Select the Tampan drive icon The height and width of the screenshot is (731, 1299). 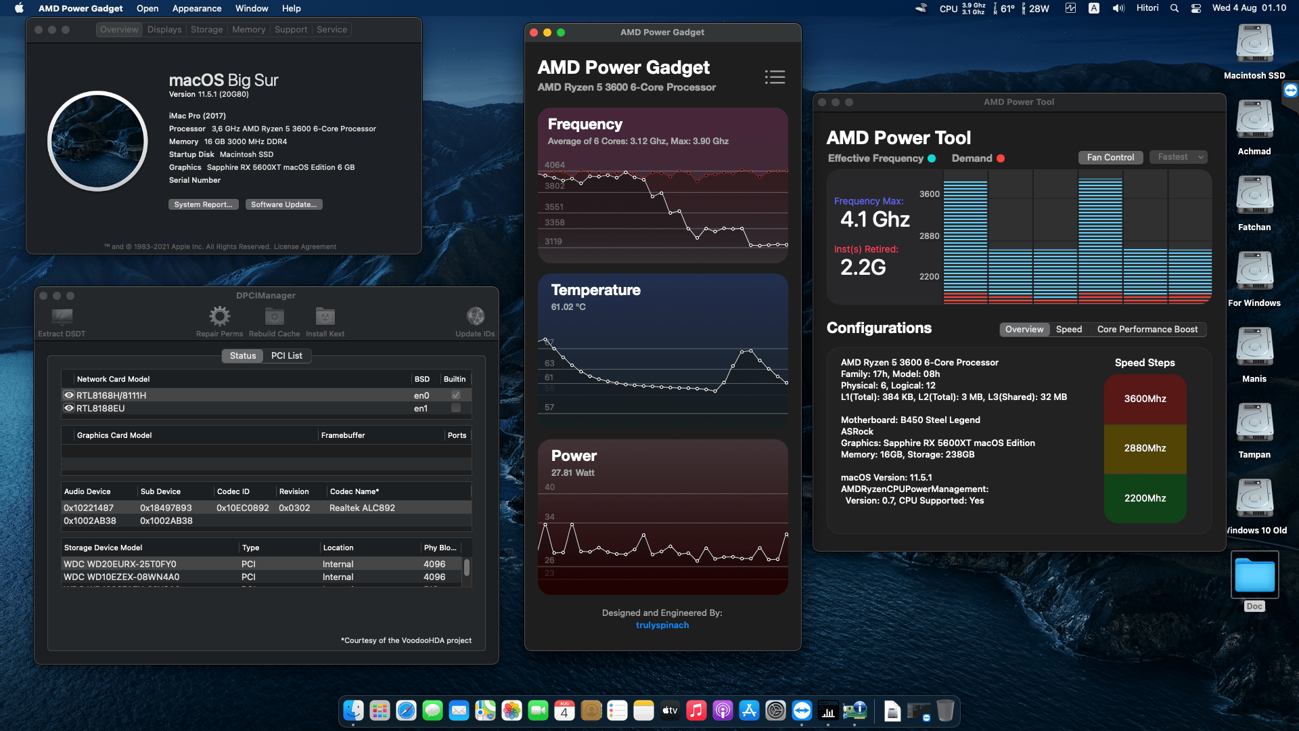[1254, 422]
